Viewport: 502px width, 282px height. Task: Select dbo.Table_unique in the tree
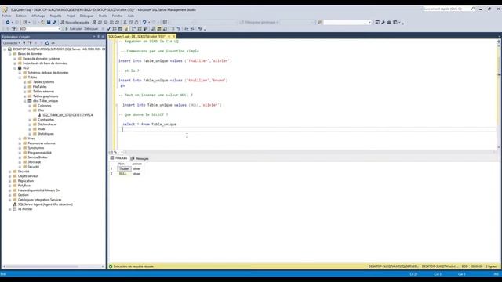click(x=45, y=101)
